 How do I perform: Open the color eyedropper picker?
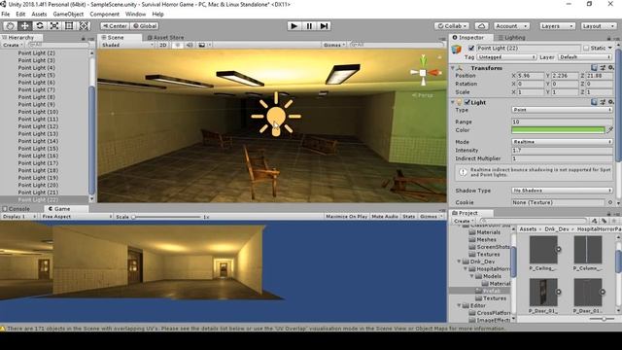610,129
